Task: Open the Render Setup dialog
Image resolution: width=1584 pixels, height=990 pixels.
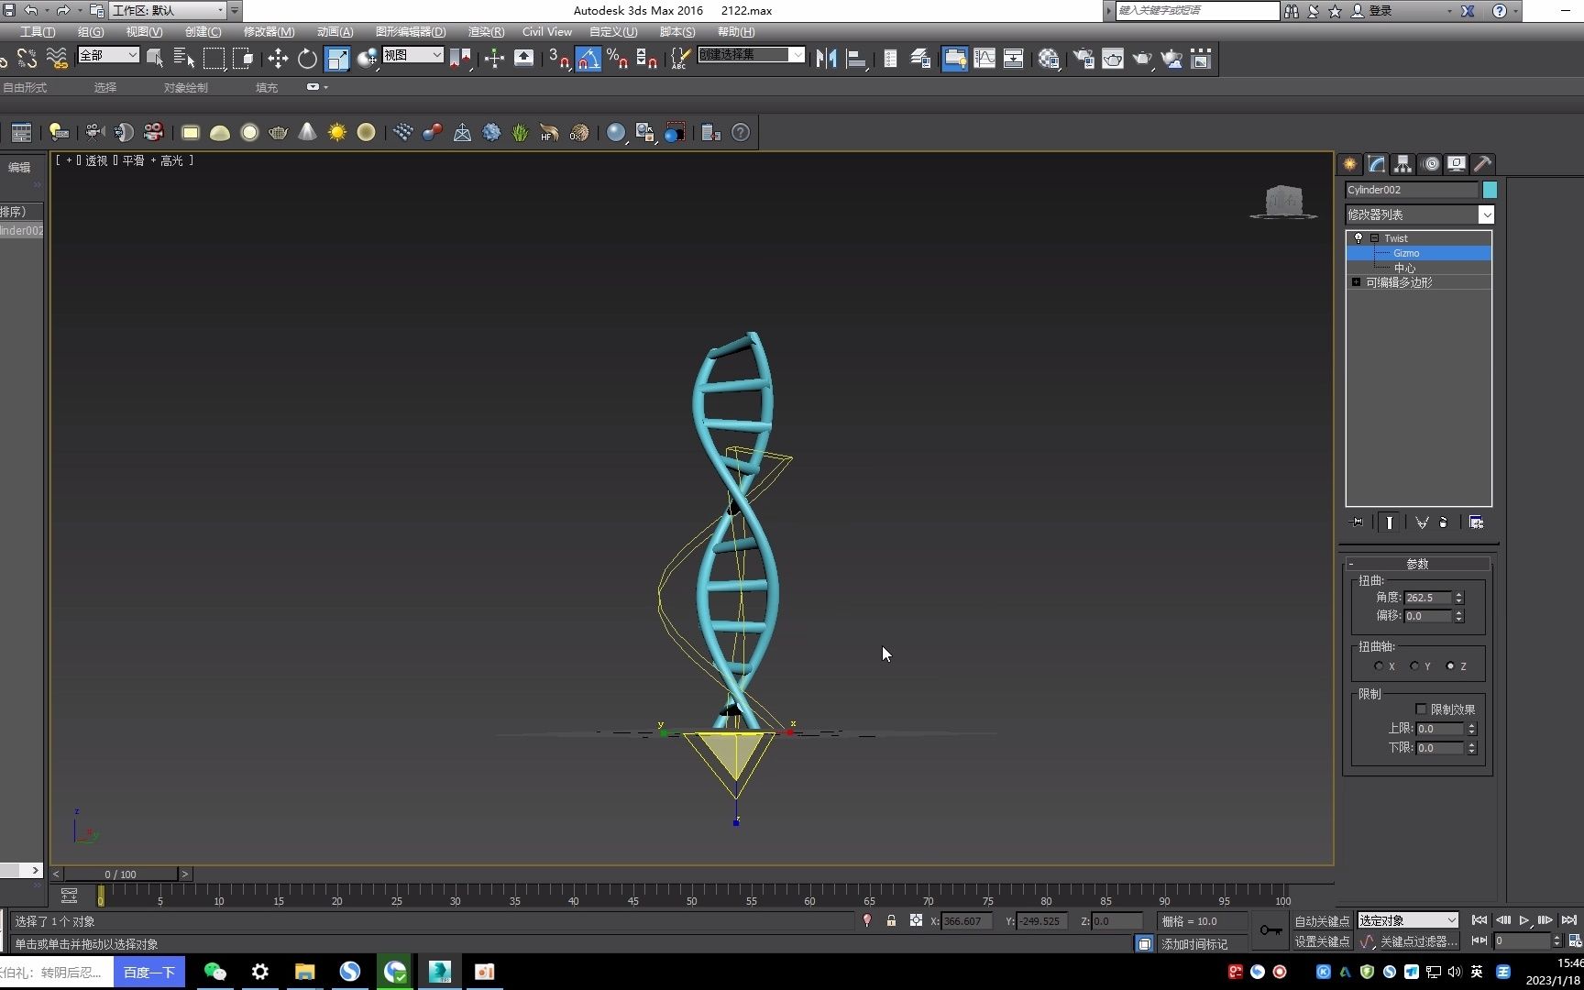Action: click(1083, 58)
